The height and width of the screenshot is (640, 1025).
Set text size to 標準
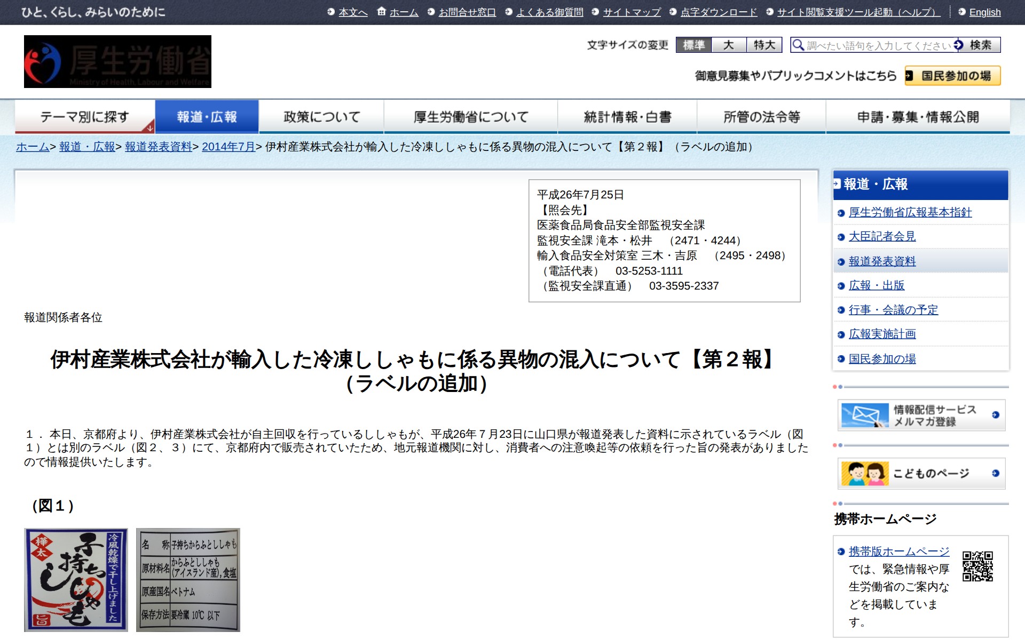pos(693,45)
